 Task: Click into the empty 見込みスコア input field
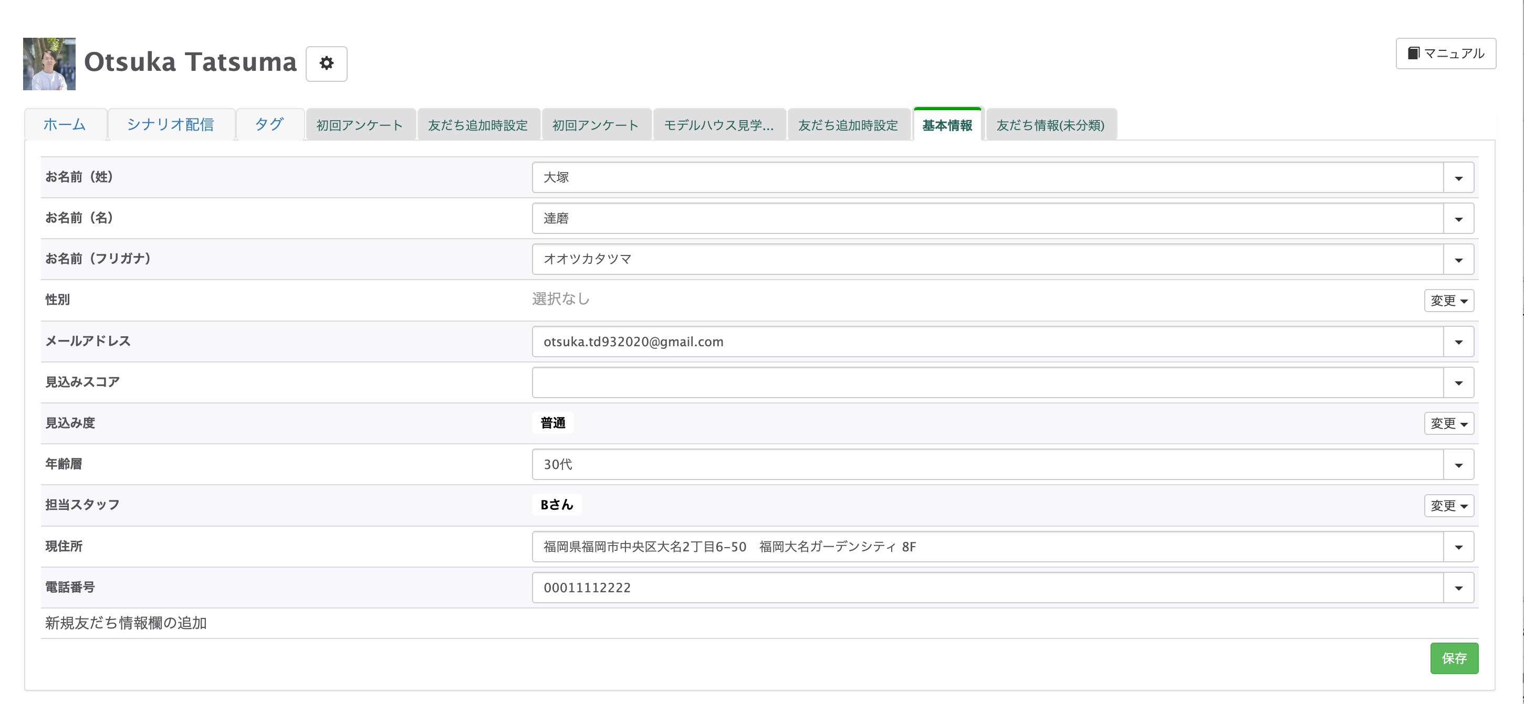[x=987, y=382]
